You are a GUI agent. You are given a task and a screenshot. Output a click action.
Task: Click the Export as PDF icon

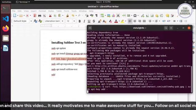35,16
